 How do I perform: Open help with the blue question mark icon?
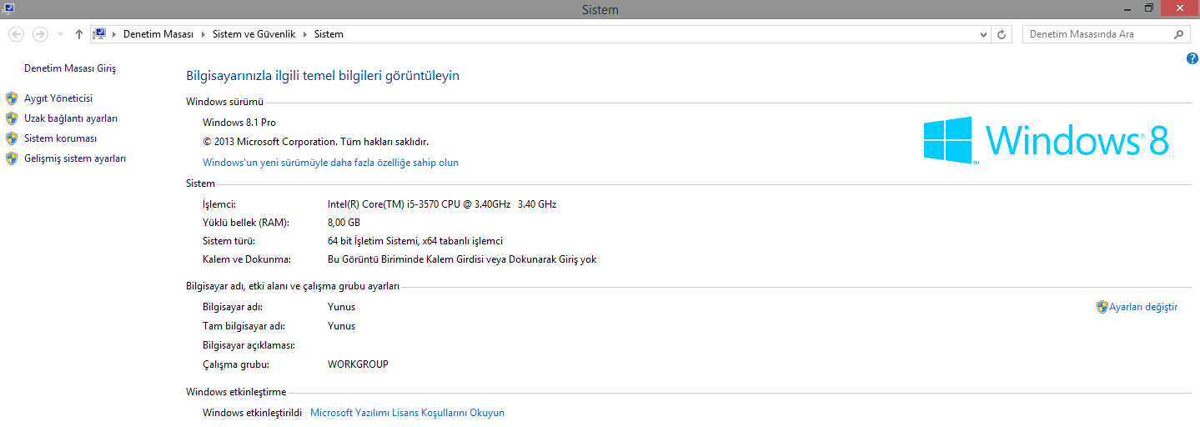(1192, 58)
